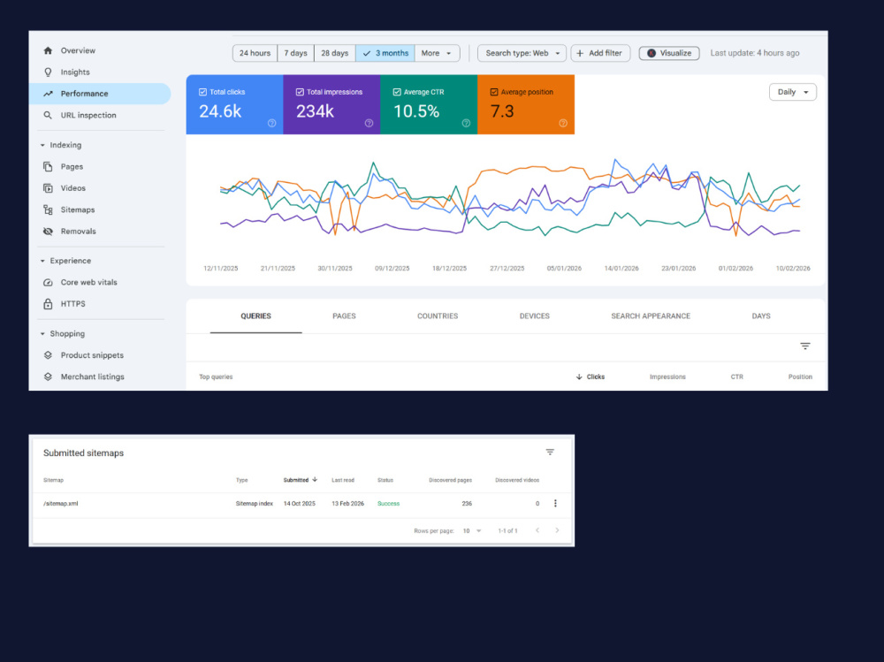Open the Daily granularity dropdown
884x662 pixels.
(793, 92)
